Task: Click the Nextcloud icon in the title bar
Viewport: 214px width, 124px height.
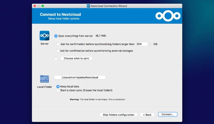Action: (x=88, y=6)
